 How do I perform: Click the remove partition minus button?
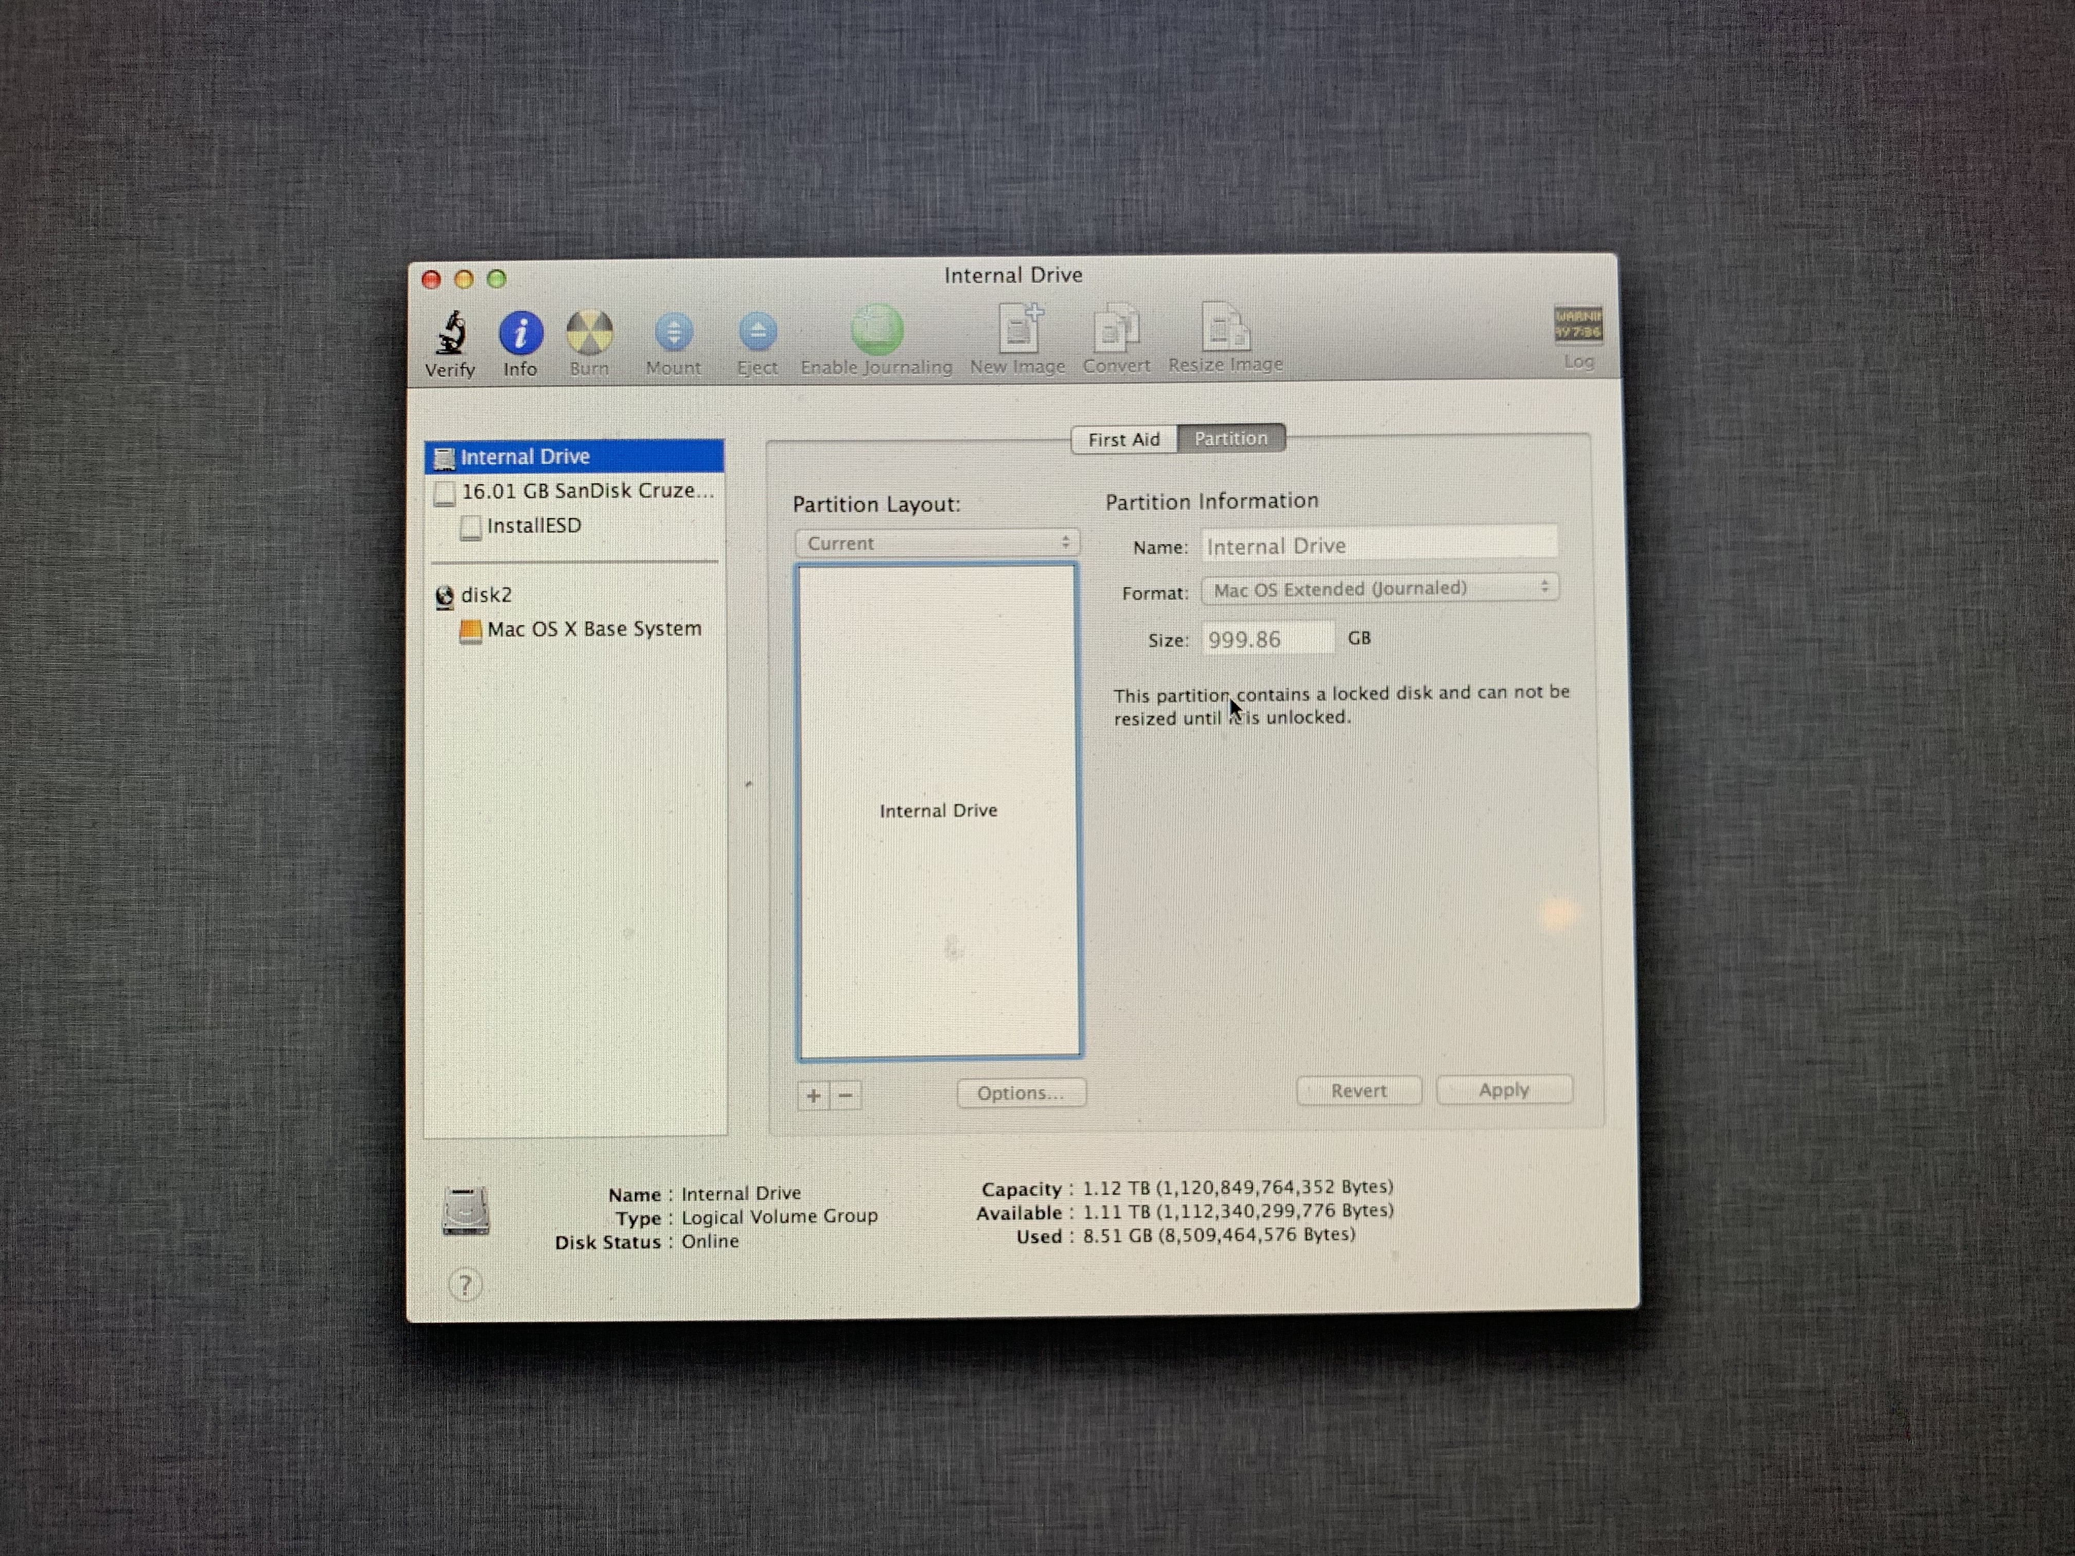coord(845,1094)
